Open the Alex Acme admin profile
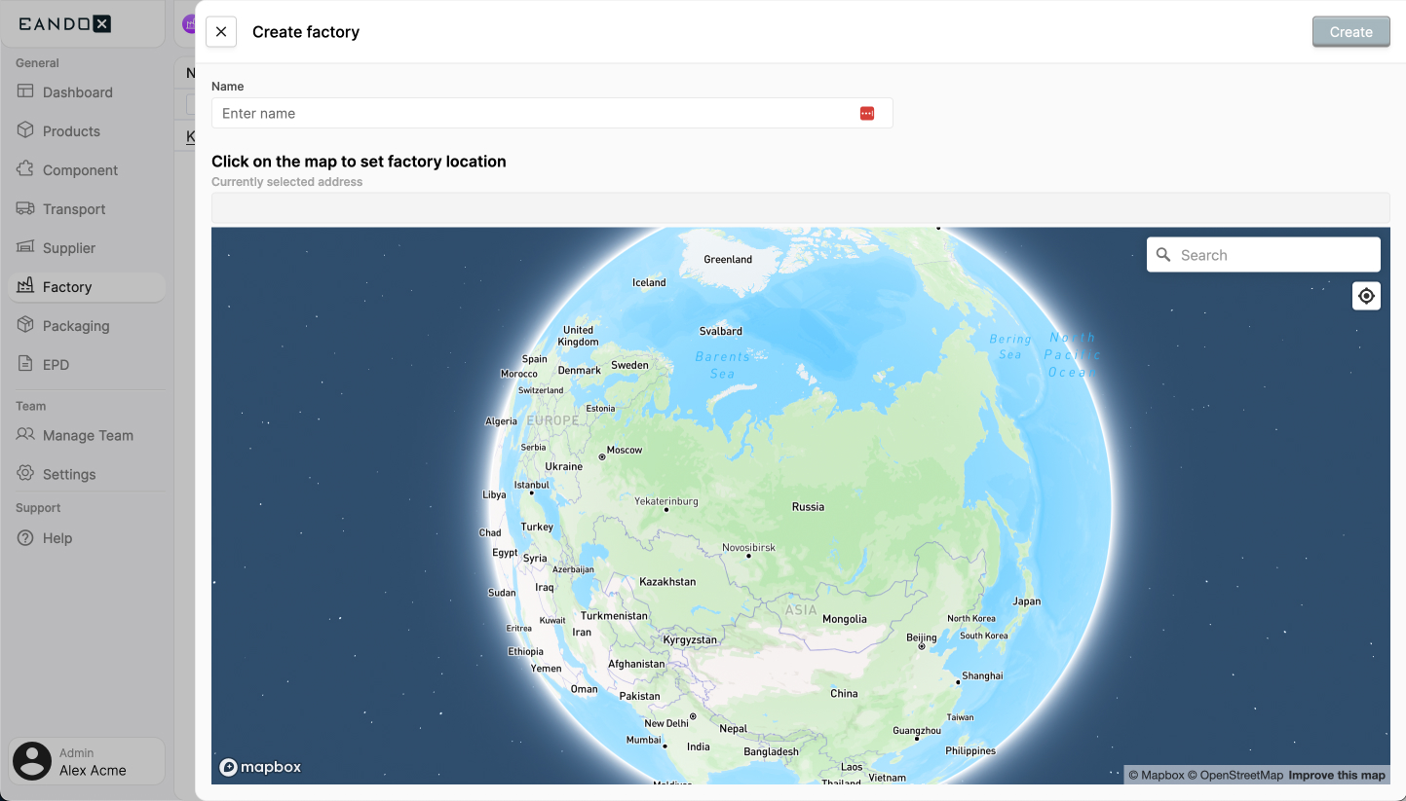Screen dimensions: 1406x801 click(87, 761)
